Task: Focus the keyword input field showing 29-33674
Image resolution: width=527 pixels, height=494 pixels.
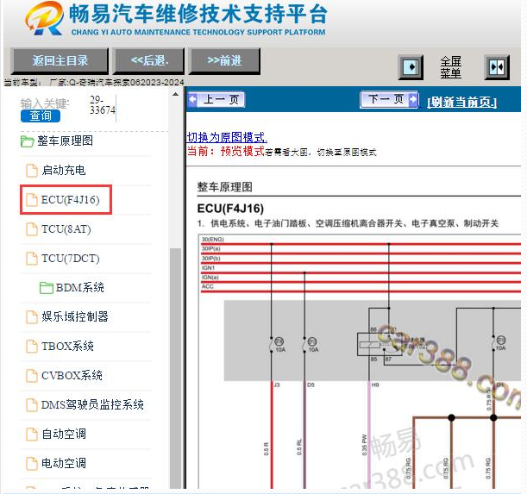Action: point(103,105)
